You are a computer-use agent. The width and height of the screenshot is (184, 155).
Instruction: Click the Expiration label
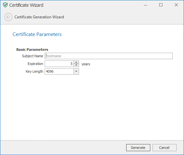[x=35, y=64]
